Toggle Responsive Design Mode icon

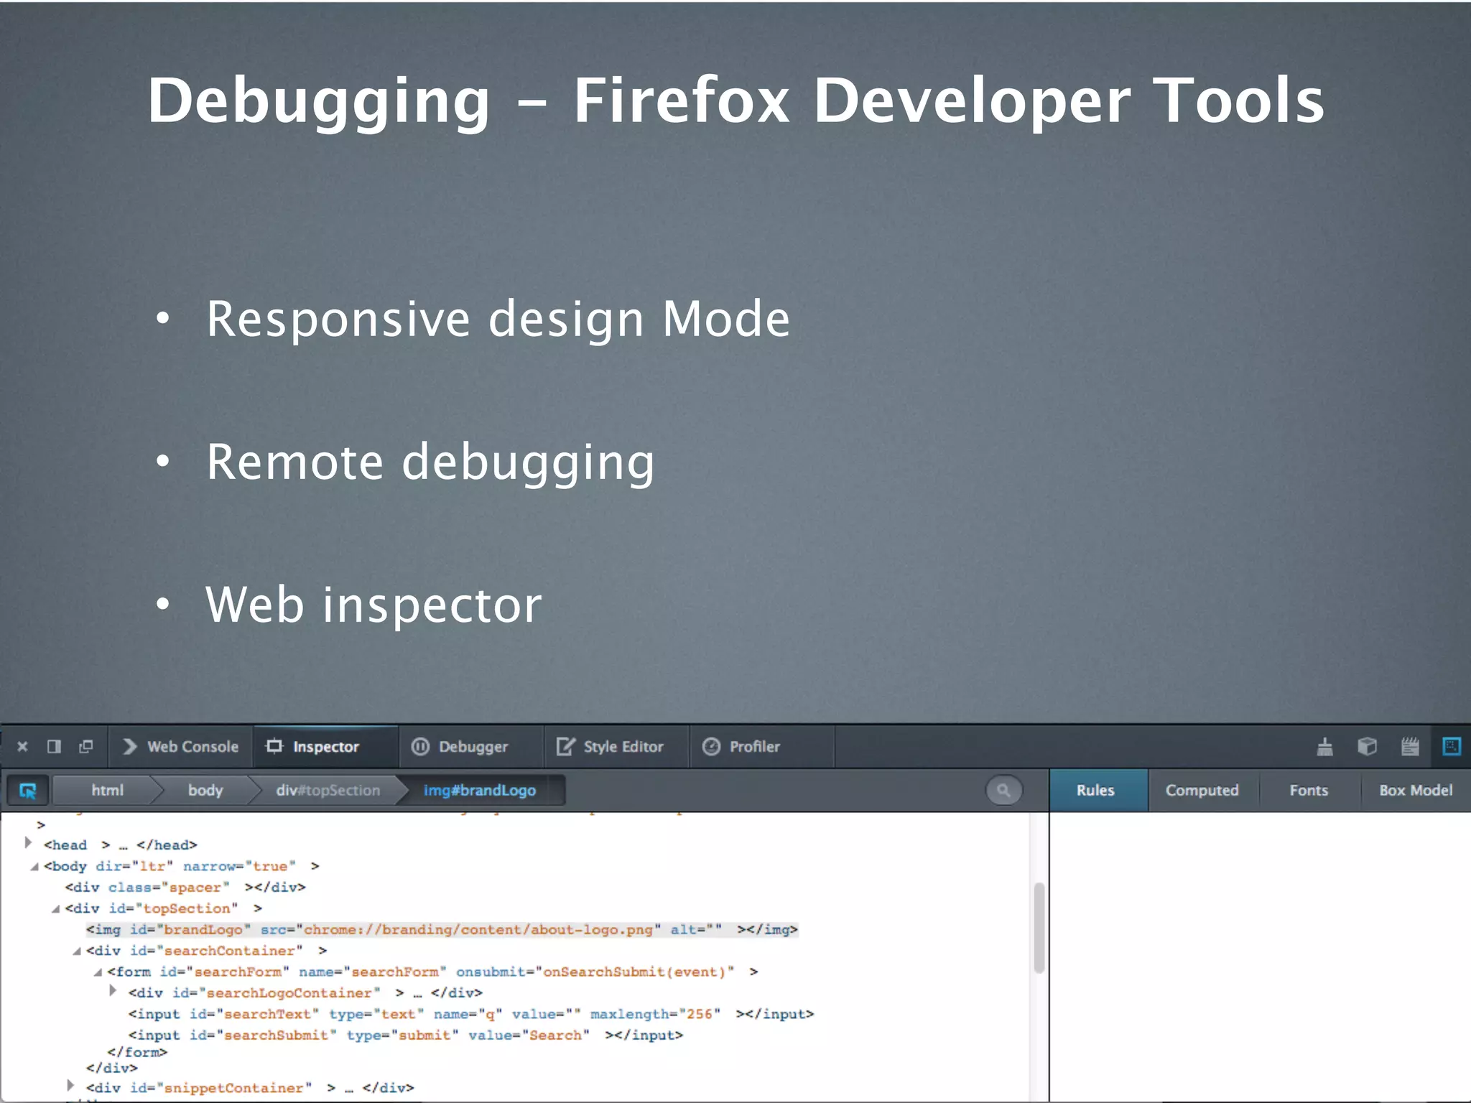tap(1452, 747)
